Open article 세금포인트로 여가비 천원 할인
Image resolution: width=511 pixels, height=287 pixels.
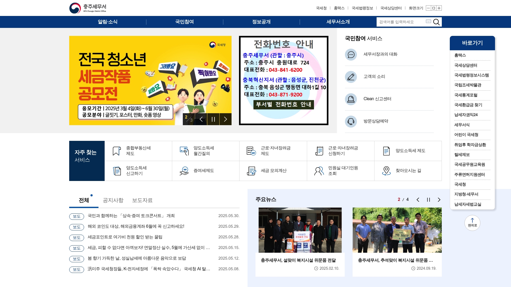coord(125,237)
